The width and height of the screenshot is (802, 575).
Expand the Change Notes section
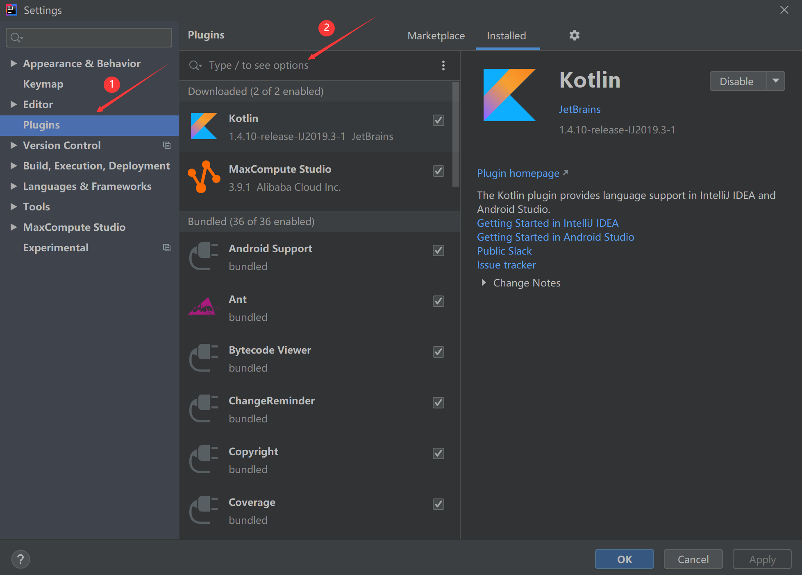coord(484,283)
